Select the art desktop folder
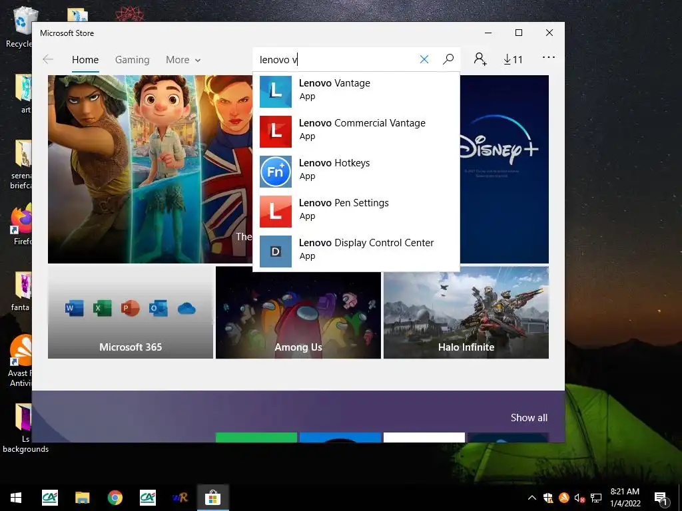This screenshot has height=511, width=682. coord(24,94)
